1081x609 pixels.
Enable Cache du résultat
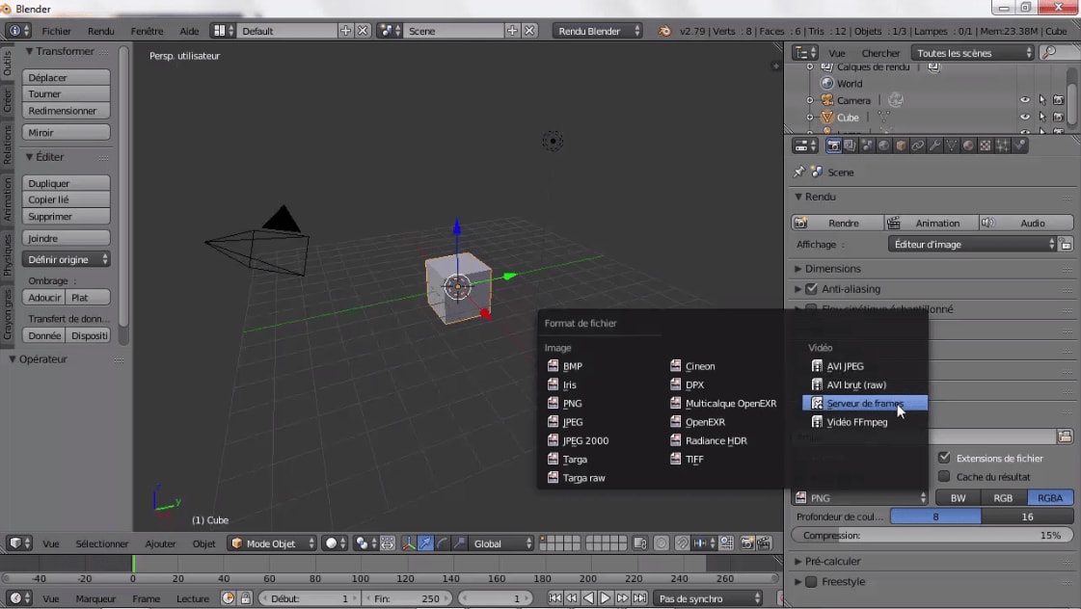coord(943,476)
